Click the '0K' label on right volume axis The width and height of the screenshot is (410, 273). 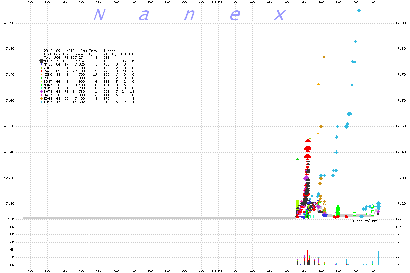(398, 265)
